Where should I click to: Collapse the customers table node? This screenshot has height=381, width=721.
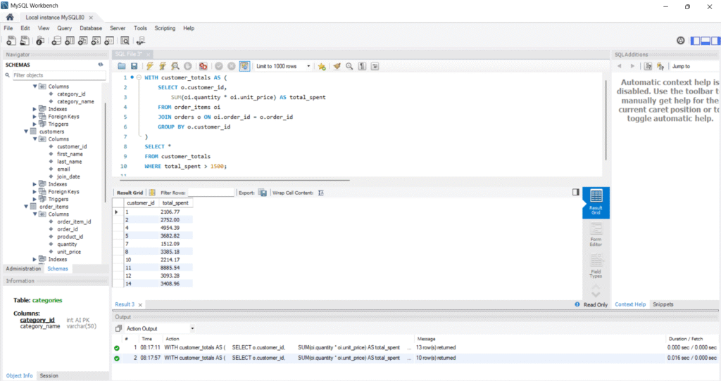click(x=26, y=131)
